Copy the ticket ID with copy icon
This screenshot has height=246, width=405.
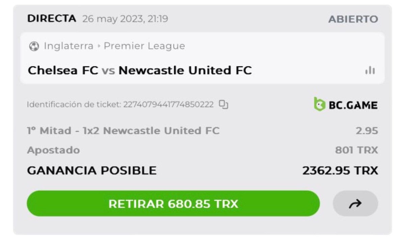coord(223,104)
